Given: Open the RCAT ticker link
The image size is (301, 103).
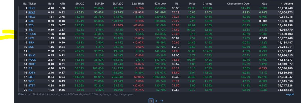Looking at the screenshot, I should tap(32, 12).
